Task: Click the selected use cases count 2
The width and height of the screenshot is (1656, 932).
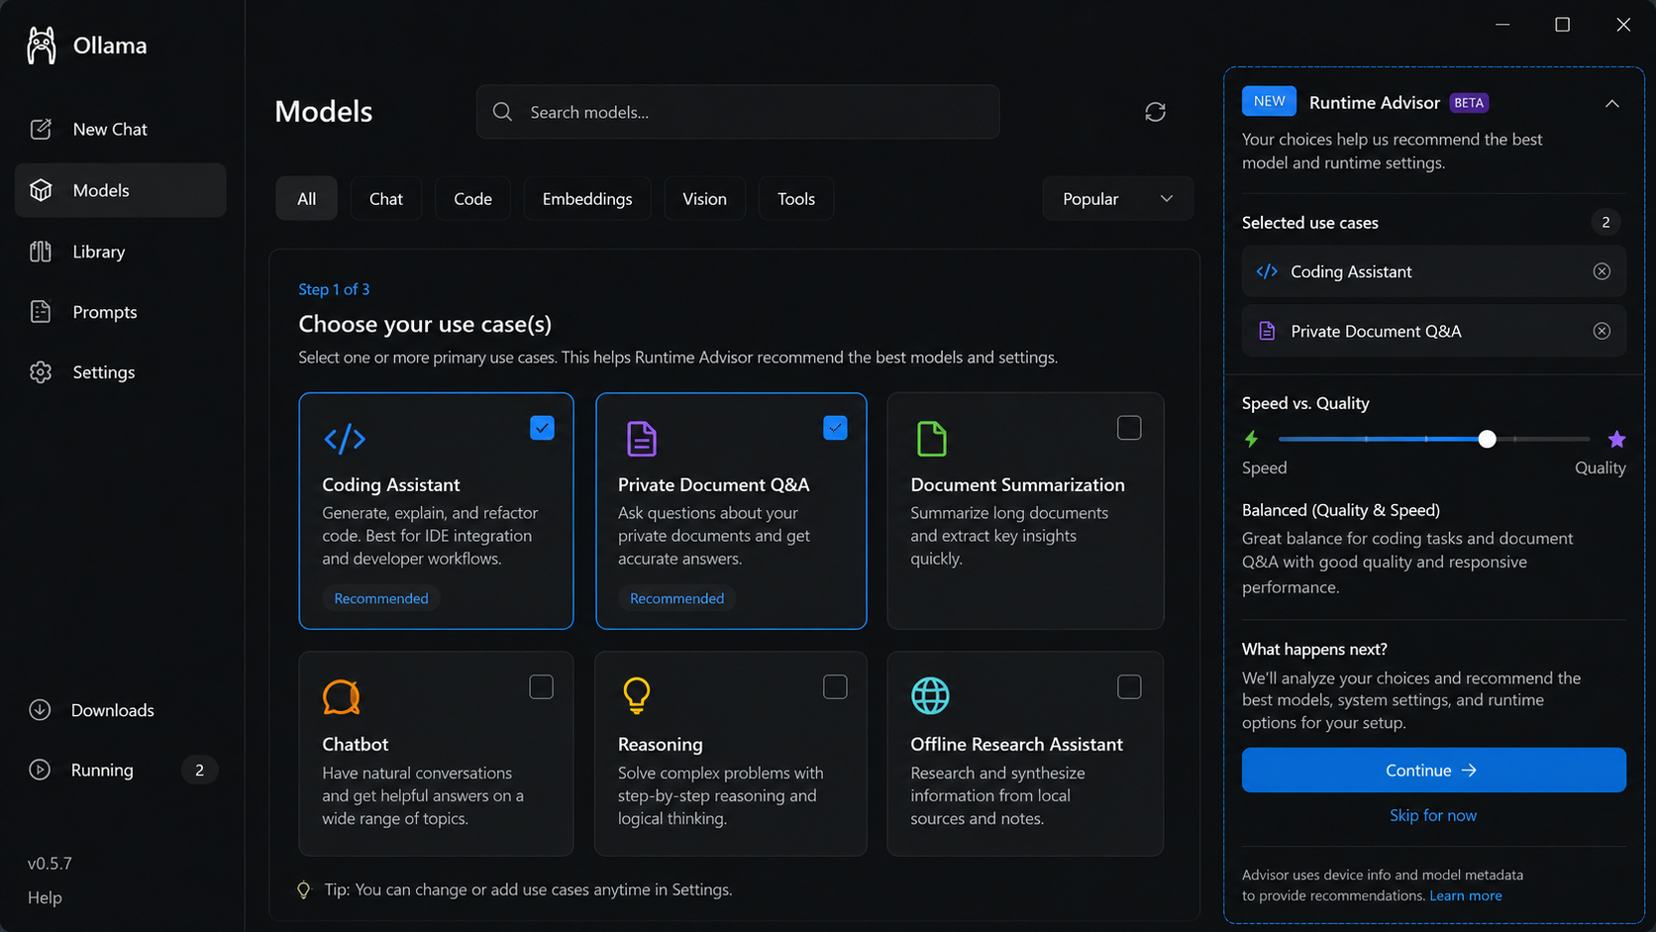Action: pos(1605,223)
